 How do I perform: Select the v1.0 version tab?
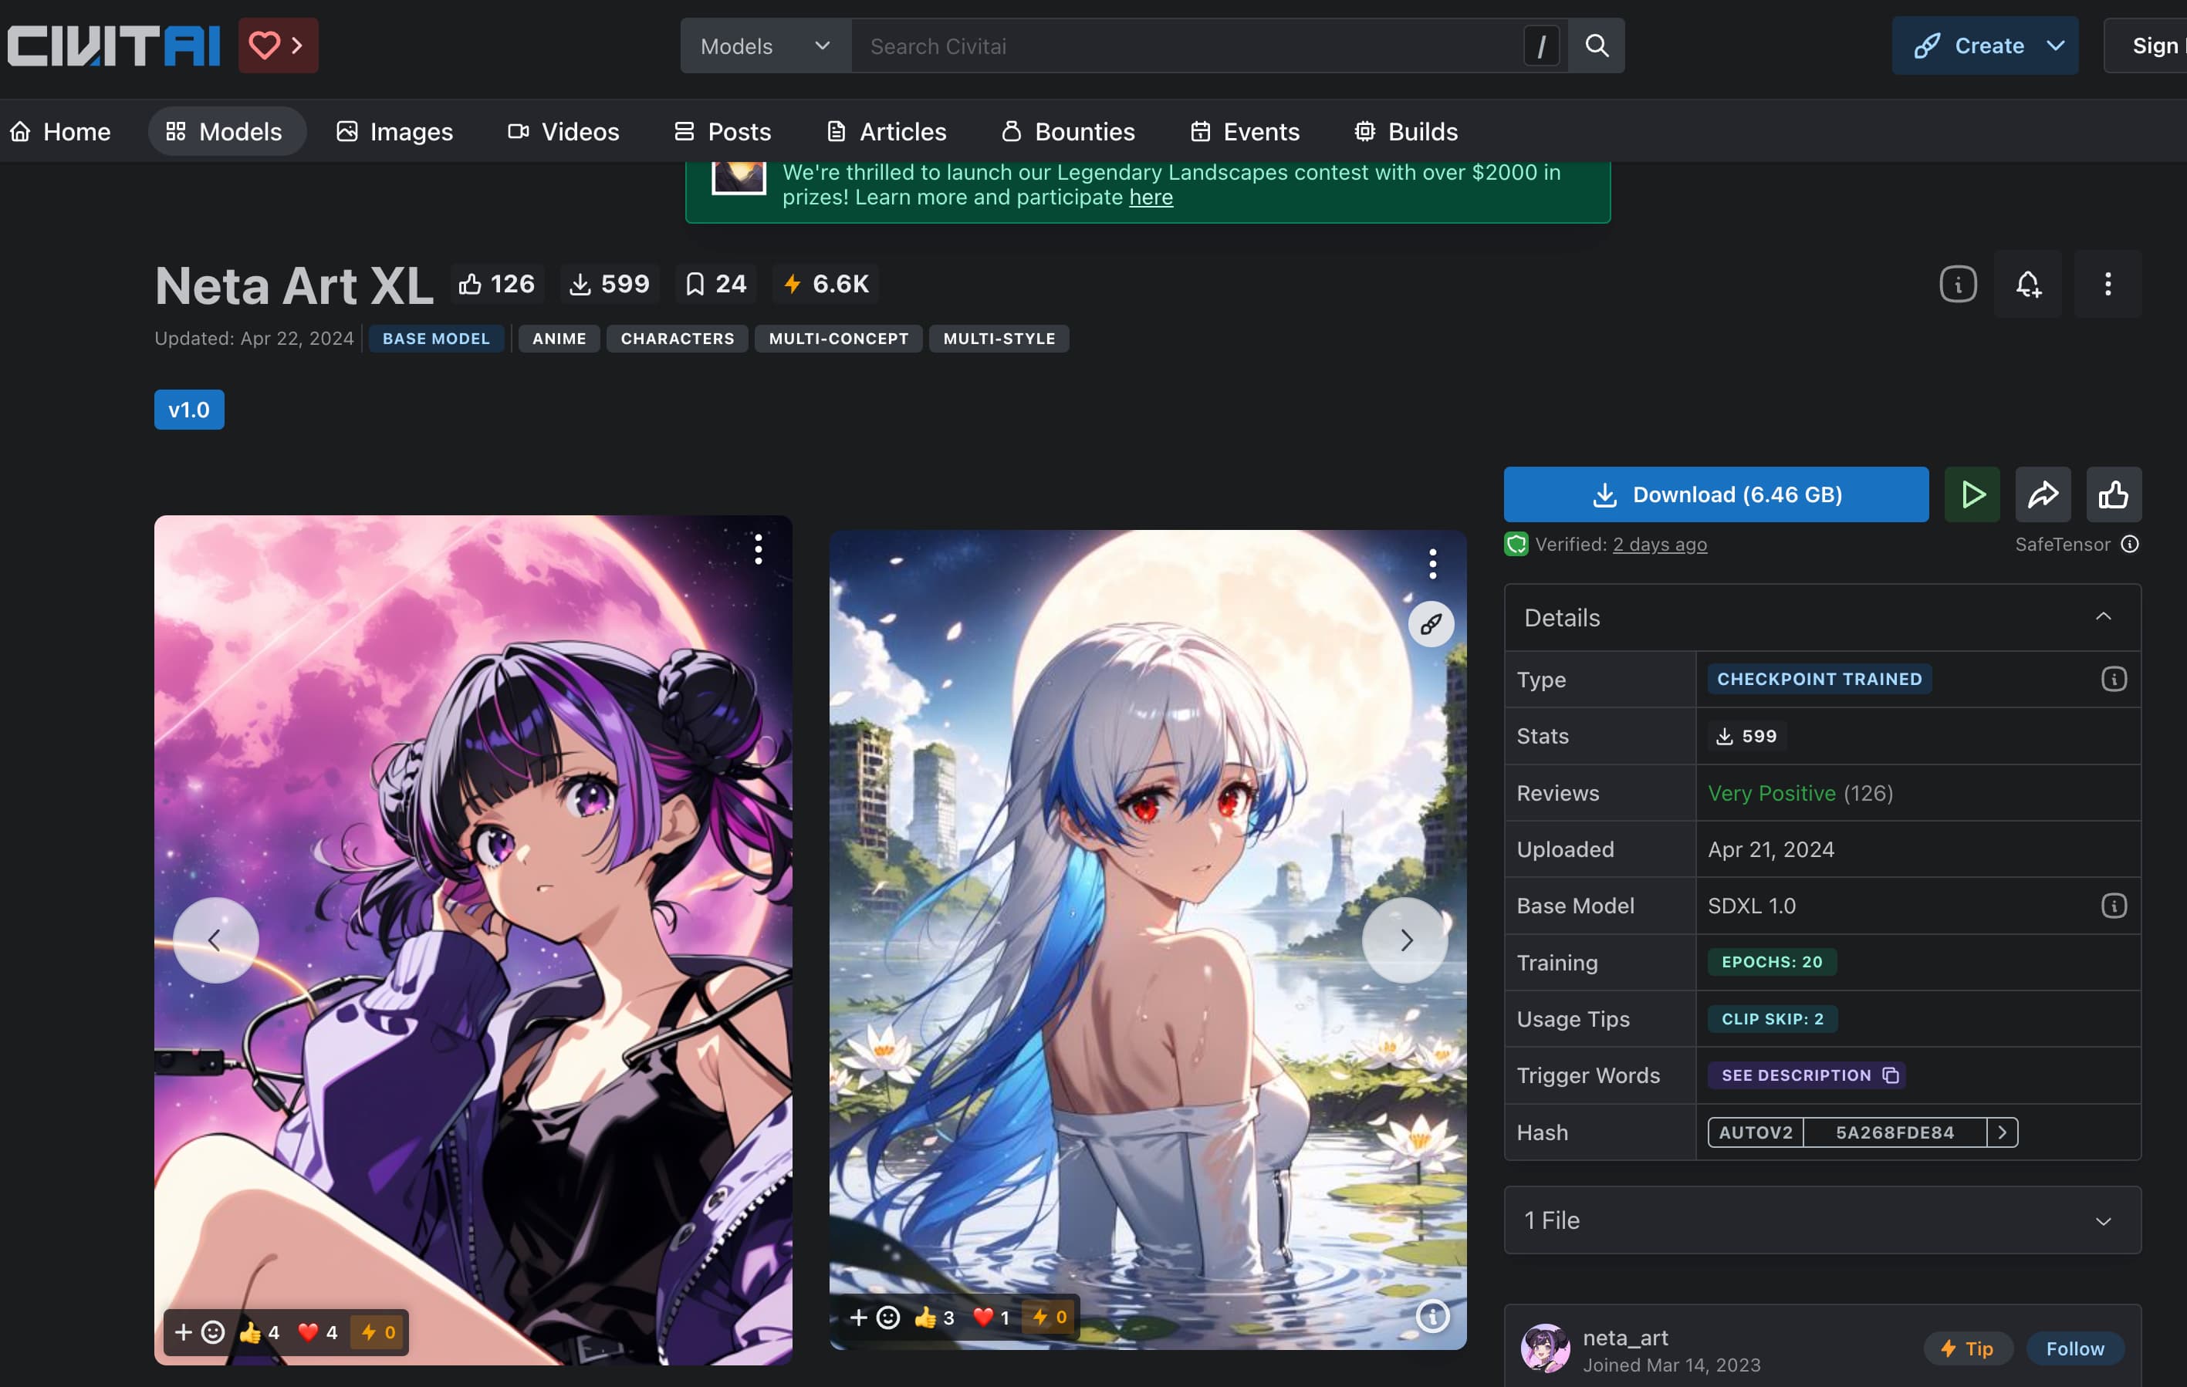189,410
